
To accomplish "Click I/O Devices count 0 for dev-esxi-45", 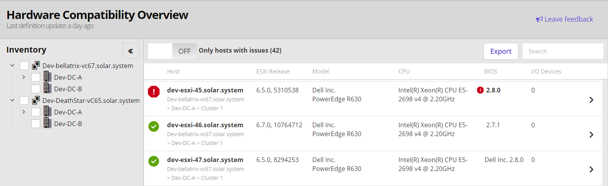I will [x=533, y=90].
